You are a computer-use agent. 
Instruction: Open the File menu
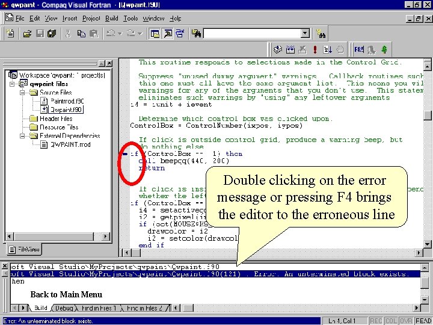point(20,18)
